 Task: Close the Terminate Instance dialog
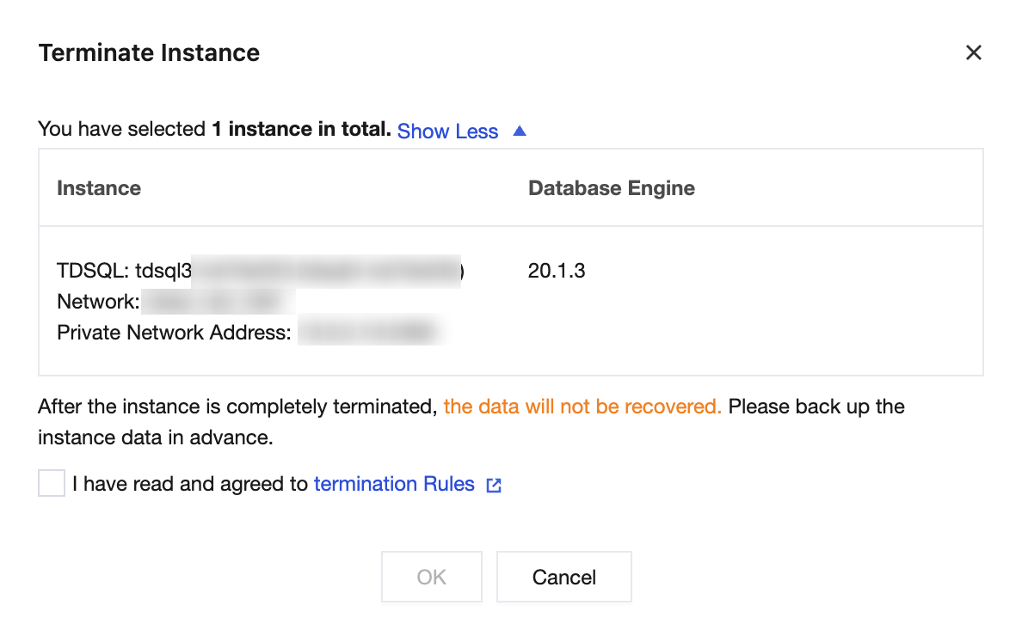pos(973,53)
